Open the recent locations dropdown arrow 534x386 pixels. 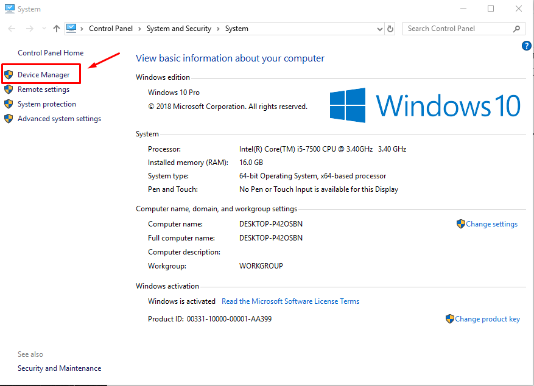[x=44, y=29]
